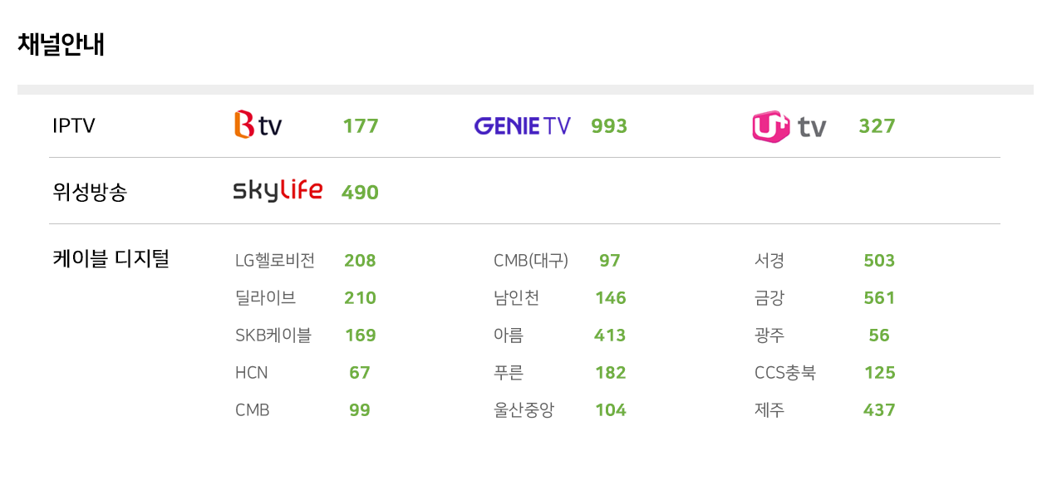The width and height of the screenshot is (1047, 485).
Task: Click the CCS충북 provider label
Action: click(785, 373)
